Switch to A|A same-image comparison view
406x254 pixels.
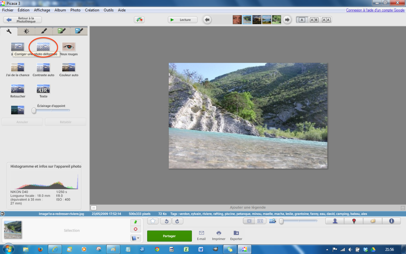326,20
